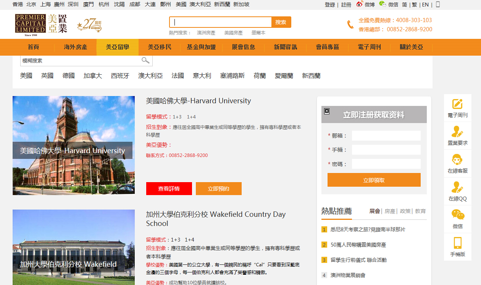Filter by country 新西蘭 in the country row
Viewport: 481px width, 285px height.
(x=311, y=76)
